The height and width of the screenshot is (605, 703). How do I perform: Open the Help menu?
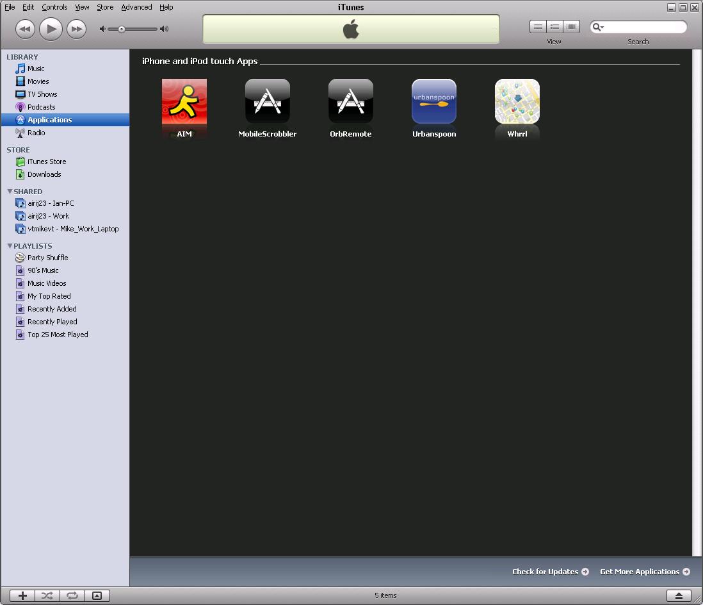click(x=166, y=7)
